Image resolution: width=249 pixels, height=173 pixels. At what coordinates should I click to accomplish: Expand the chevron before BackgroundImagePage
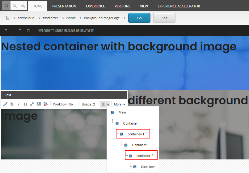pyautogui.click(x=81, y=18)
